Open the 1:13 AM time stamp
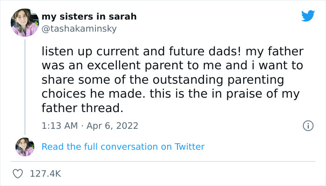 (x=58, y=126)
